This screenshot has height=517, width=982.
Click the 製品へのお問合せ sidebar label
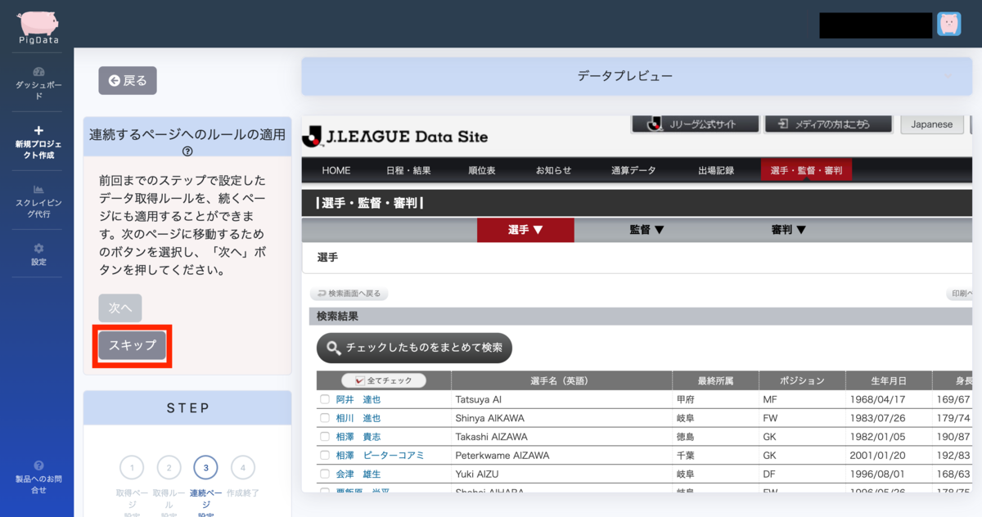pyautogui.click(x=38, y=484)
